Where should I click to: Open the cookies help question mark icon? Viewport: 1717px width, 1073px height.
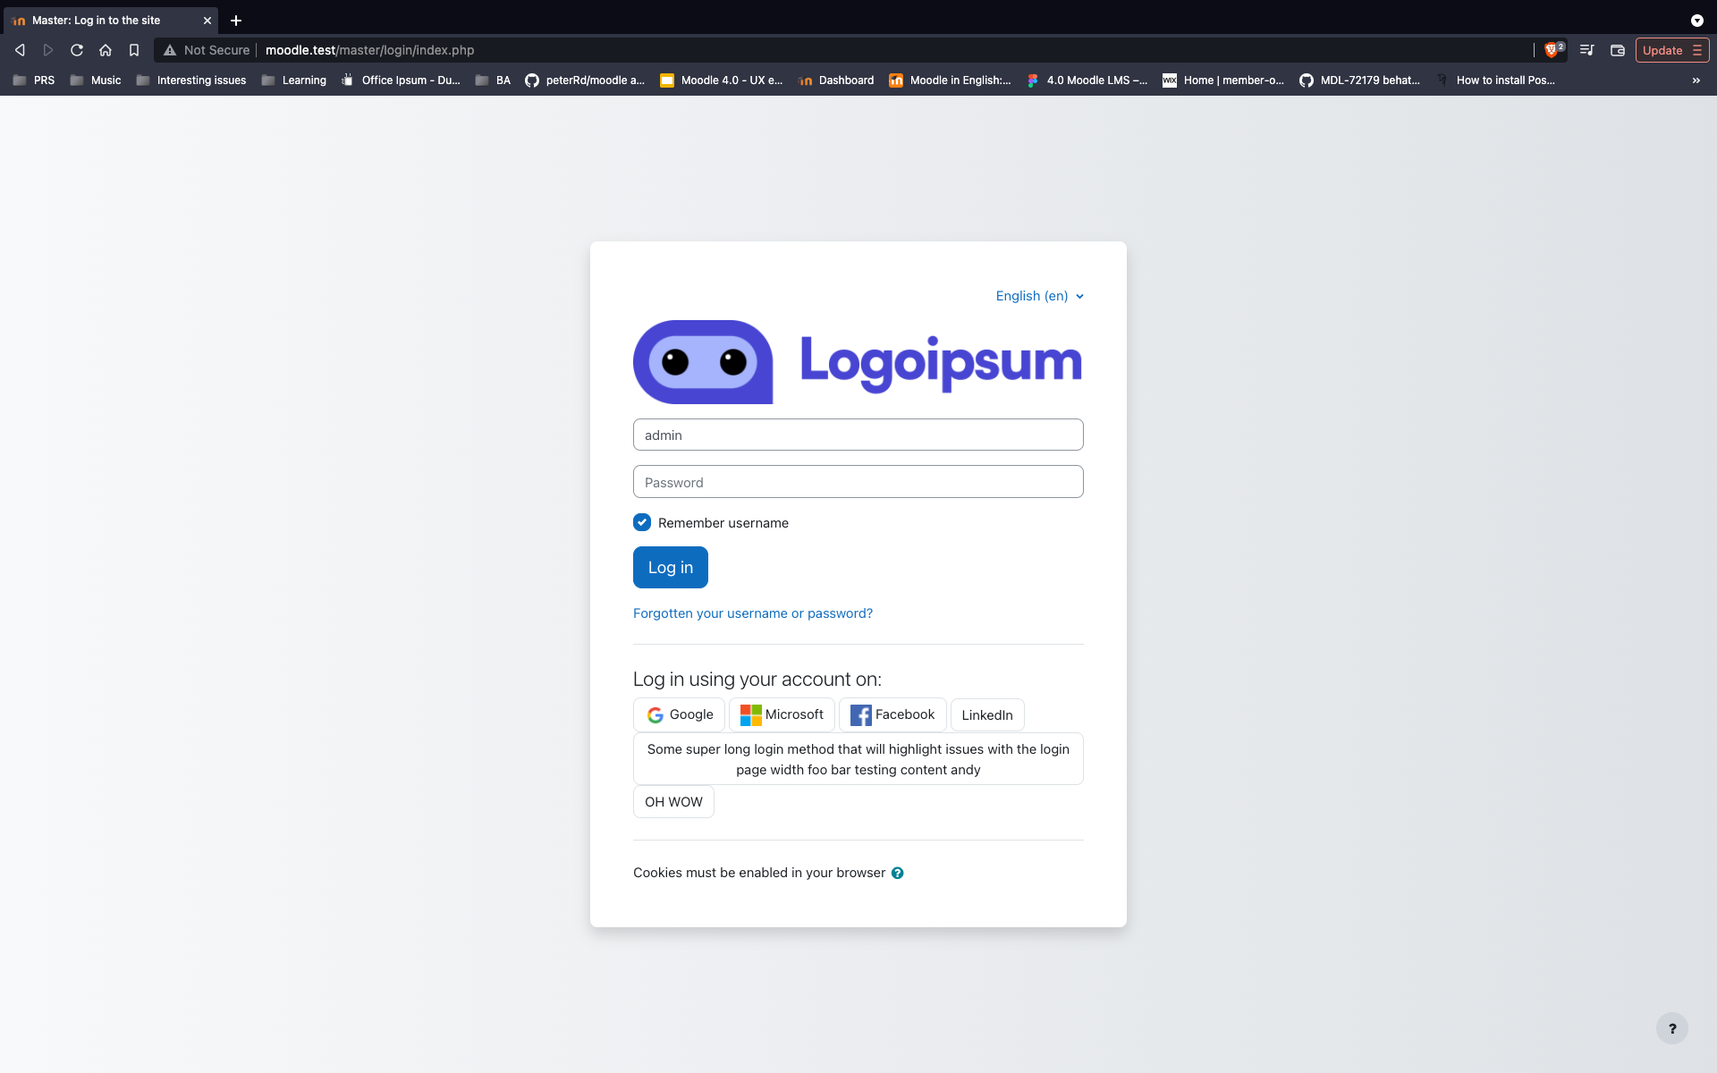pyautogui.click(x=897, y=873)
